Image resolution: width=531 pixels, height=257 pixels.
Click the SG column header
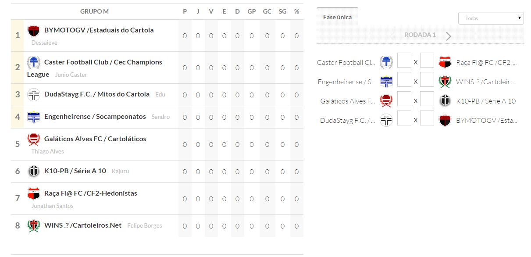tap(282, 11)
